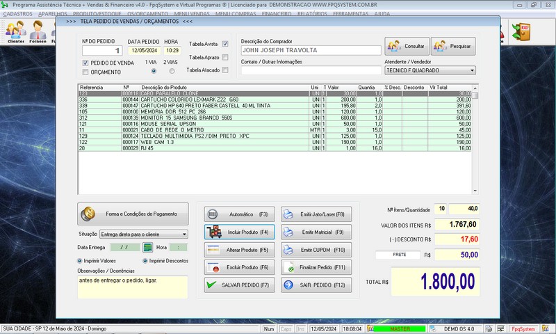This screenshot has width=556, height=334.
Task: Select Imprimir Valores radio option
Action: [x=79, y=261]
